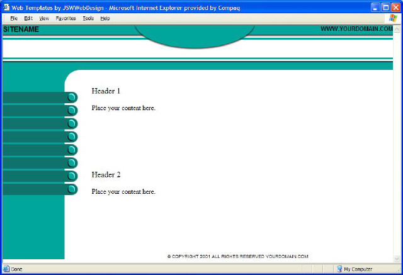Open the Help menu

click(x=105, y=18)
